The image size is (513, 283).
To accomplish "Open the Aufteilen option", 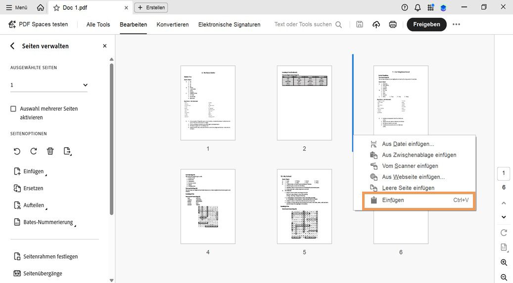I will click(x=31, y=205).
